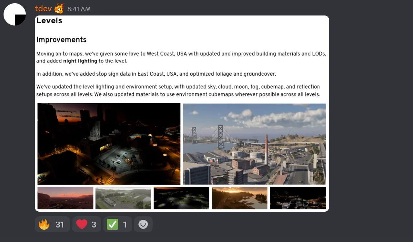Open the dark night field thumbnail
This screenshot has height=242, width=413.
point(181,198)
